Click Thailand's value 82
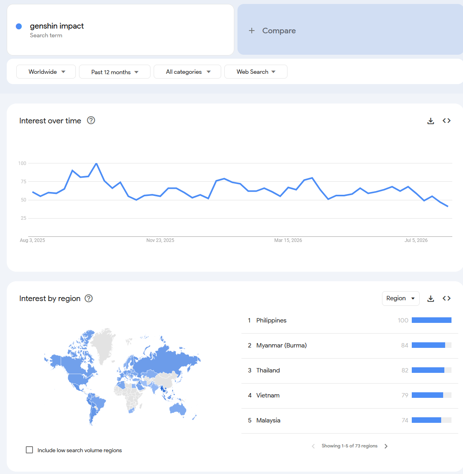 point(405,370)
